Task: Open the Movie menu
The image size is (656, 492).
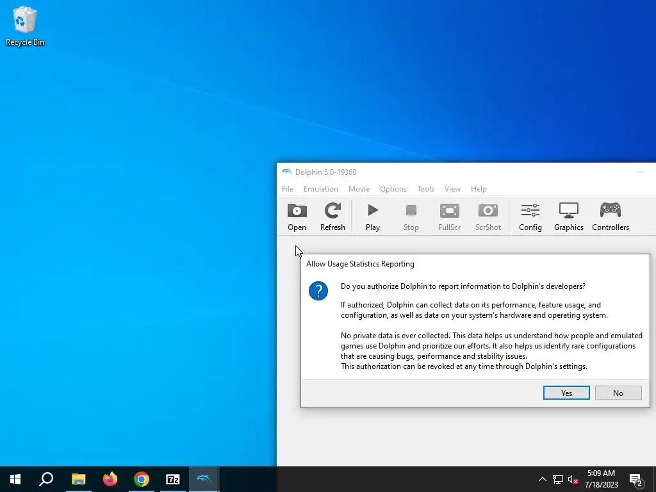Action: 359,189
